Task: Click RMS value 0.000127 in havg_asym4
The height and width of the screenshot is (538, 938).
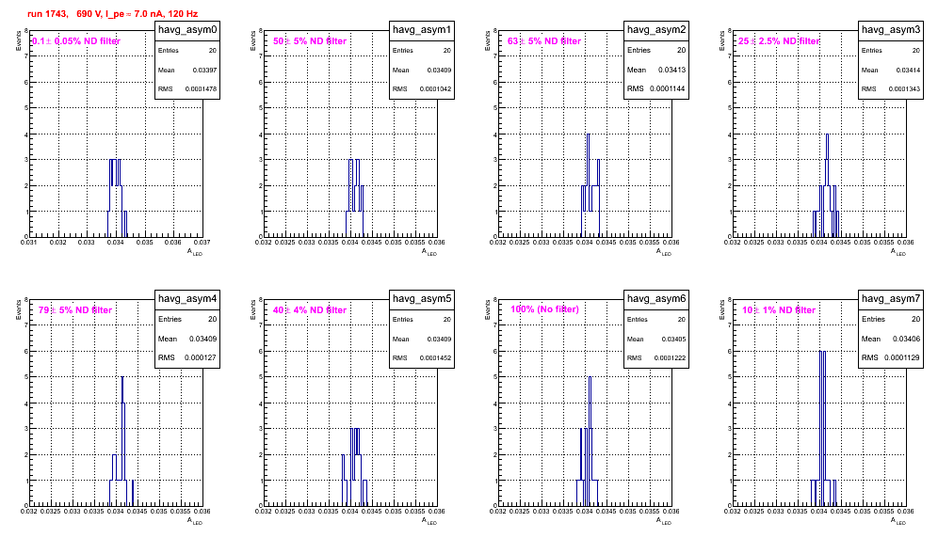Action: tap(201, 358)
